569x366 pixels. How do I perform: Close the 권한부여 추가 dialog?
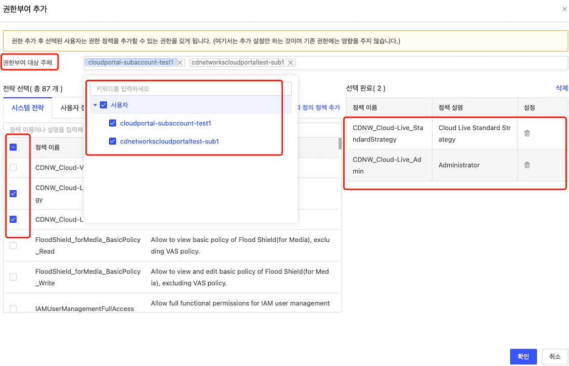pyautogui.click(x=564, y=9)
